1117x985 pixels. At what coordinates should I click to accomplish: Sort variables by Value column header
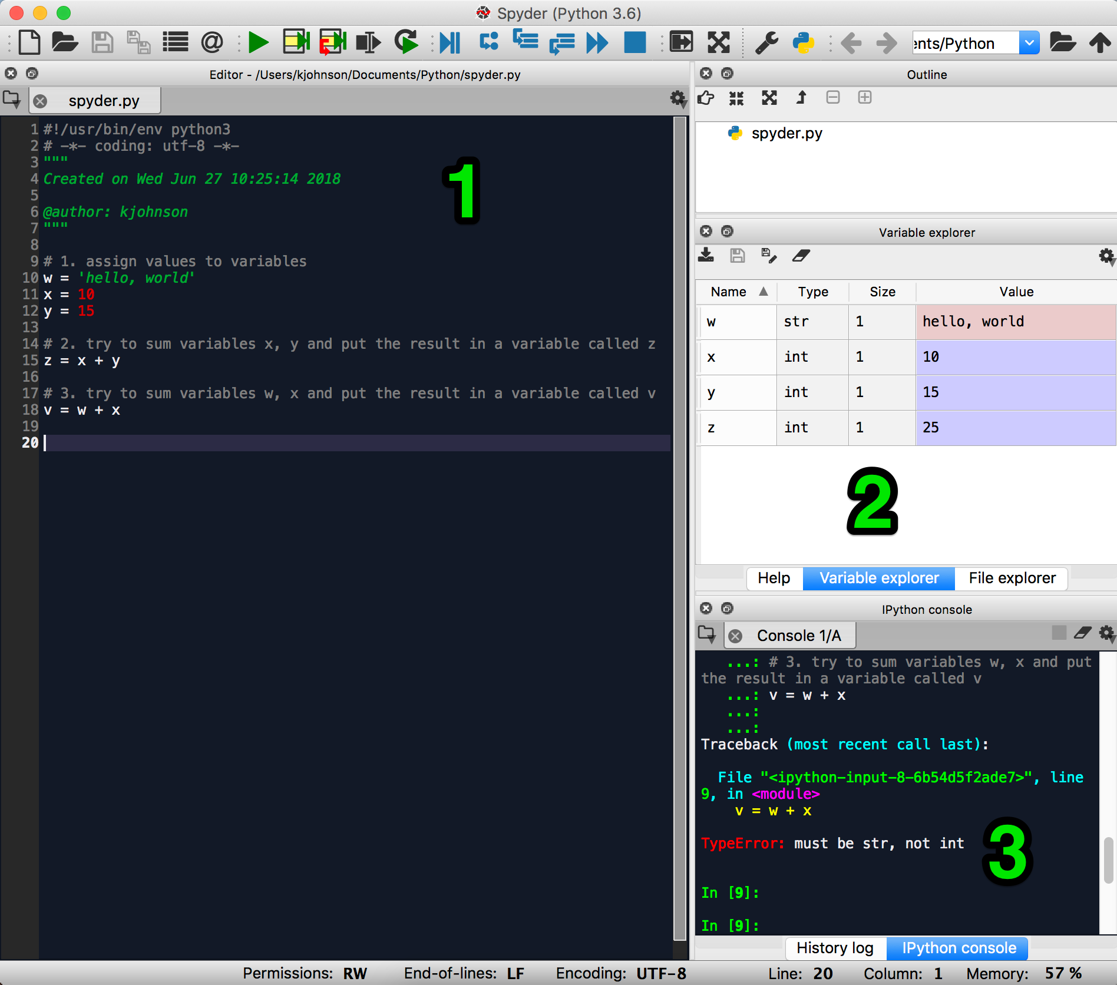pos(1016,292)
